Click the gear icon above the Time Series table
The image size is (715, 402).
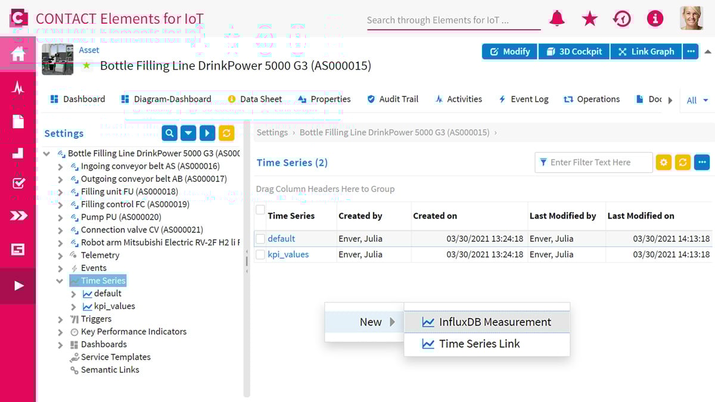pos(663,162)
